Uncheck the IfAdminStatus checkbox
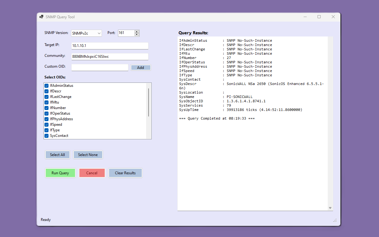This screenshot has width=379, height=237. tap(47, 86)
